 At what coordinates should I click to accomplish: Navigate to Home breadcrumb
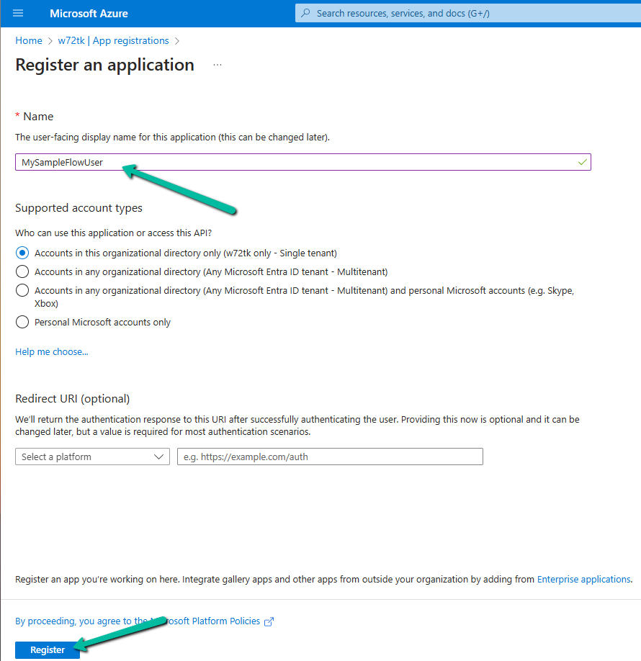(x=29, y=40)
